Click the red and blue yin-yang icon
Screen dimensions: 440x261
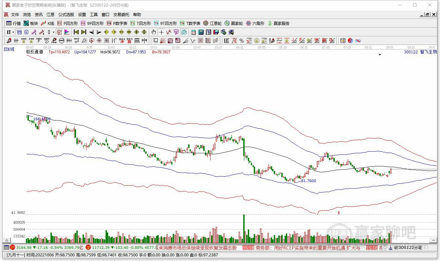click(x=350, y=41)
